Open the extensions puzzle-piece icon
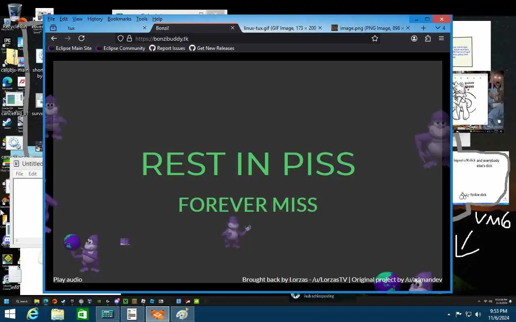The width and height of the screenshot is (516, 322). pos(428,38)
